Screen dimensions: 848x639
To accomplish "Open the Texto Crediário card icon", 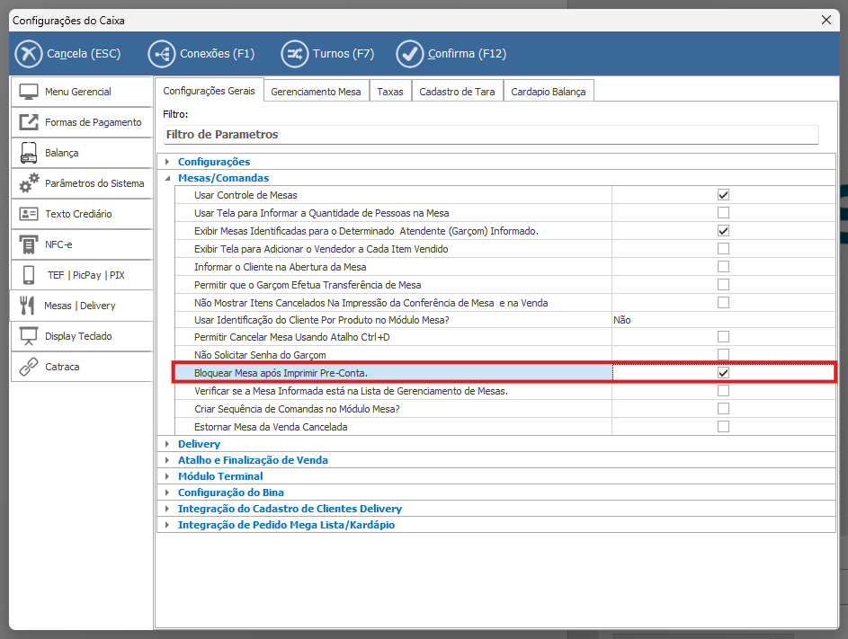I will click(x=29, y=214).
